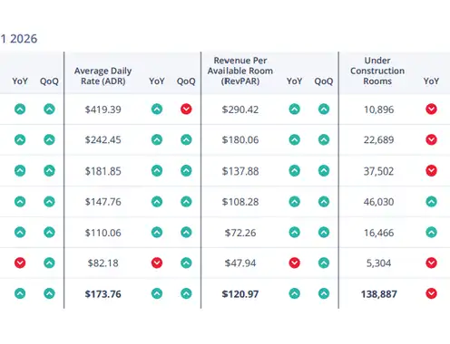Click ADR YoY up arrow in the $110.06 row
This screenshot has height=344, width=450.
pyautogui.click(x=157, y=233)
